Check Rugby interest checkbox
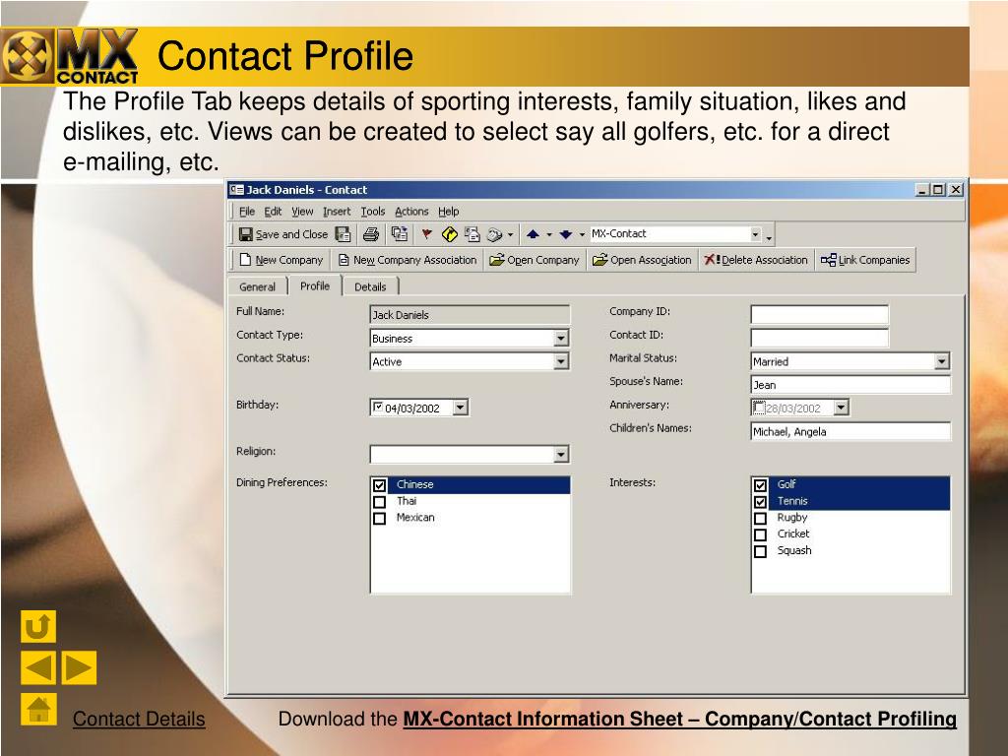Image resolution: width=1008 pixels, height=756 pixels. pyautogui.click(x=761, y=518)
